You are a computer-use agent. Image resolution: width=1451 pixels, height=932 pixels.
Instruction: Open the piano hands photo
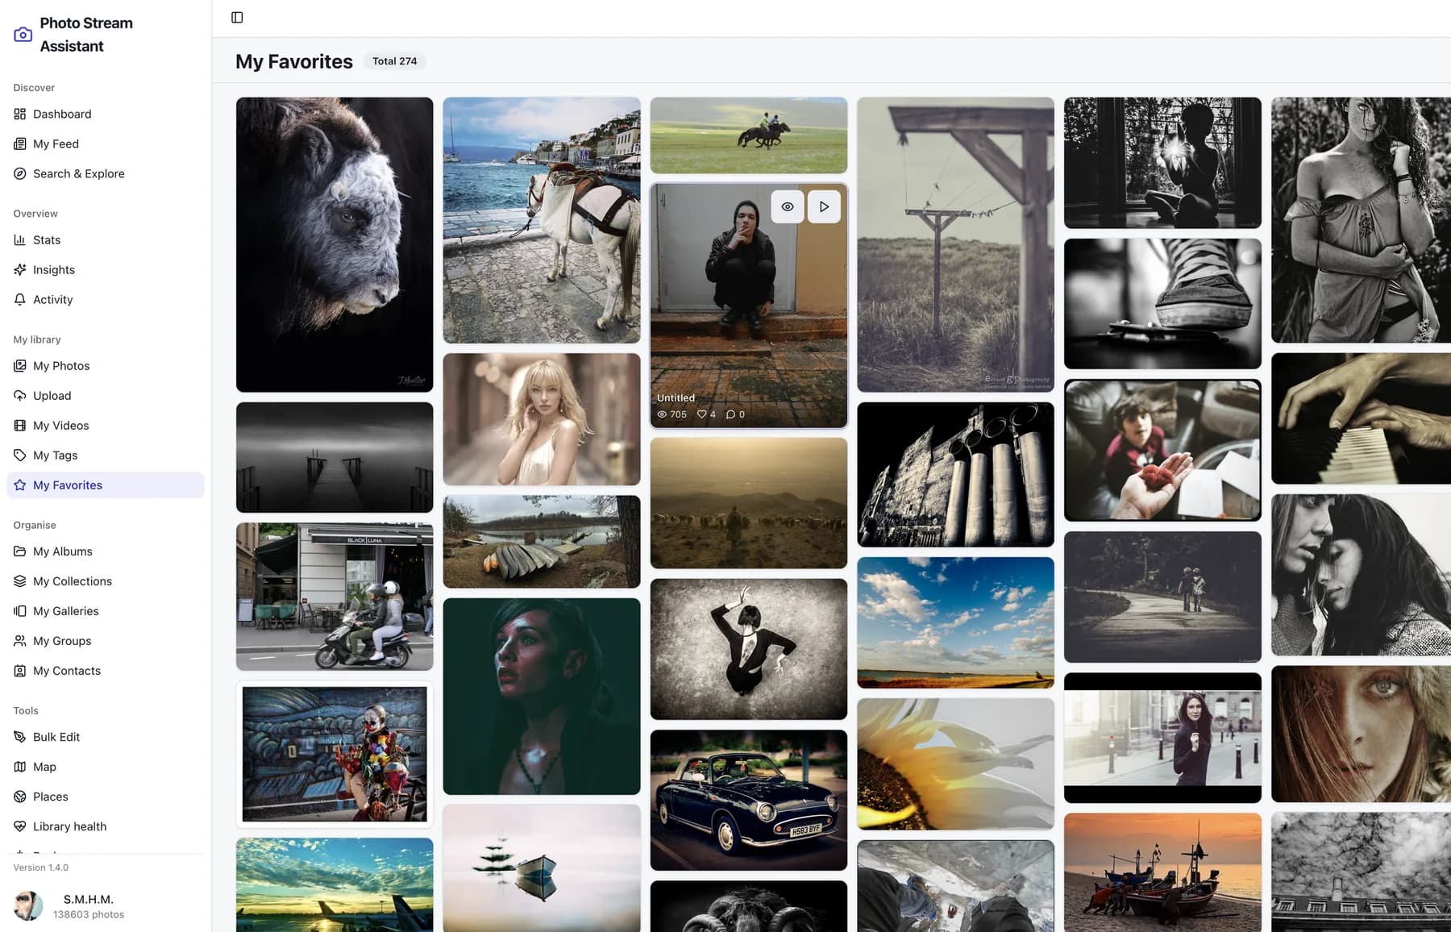pyautogui.click(x=1361, y=418)
